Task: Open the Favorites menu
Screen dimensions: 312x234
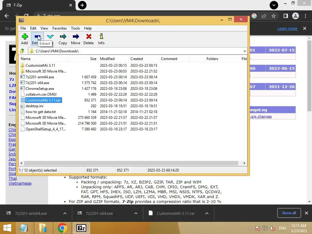Action: point(59,28)
